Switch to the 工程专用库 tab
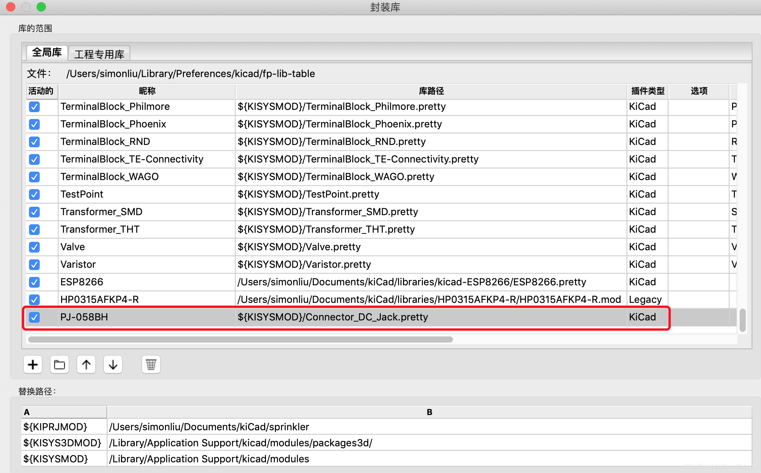 tap(99, 54)
